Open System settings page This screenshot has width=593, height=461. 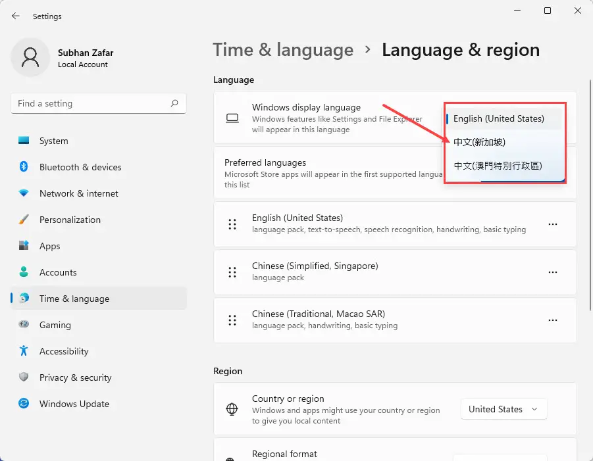99,141
